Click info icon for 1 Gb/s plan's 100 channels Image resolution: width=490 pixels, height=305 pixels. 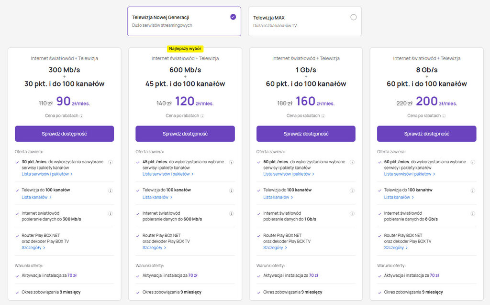click(352, 190)
